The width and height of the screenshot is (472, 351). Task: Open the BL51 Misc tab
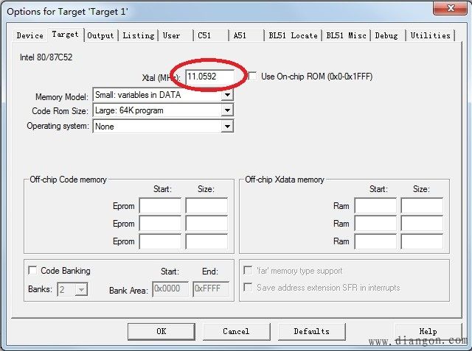click(346, 35)
